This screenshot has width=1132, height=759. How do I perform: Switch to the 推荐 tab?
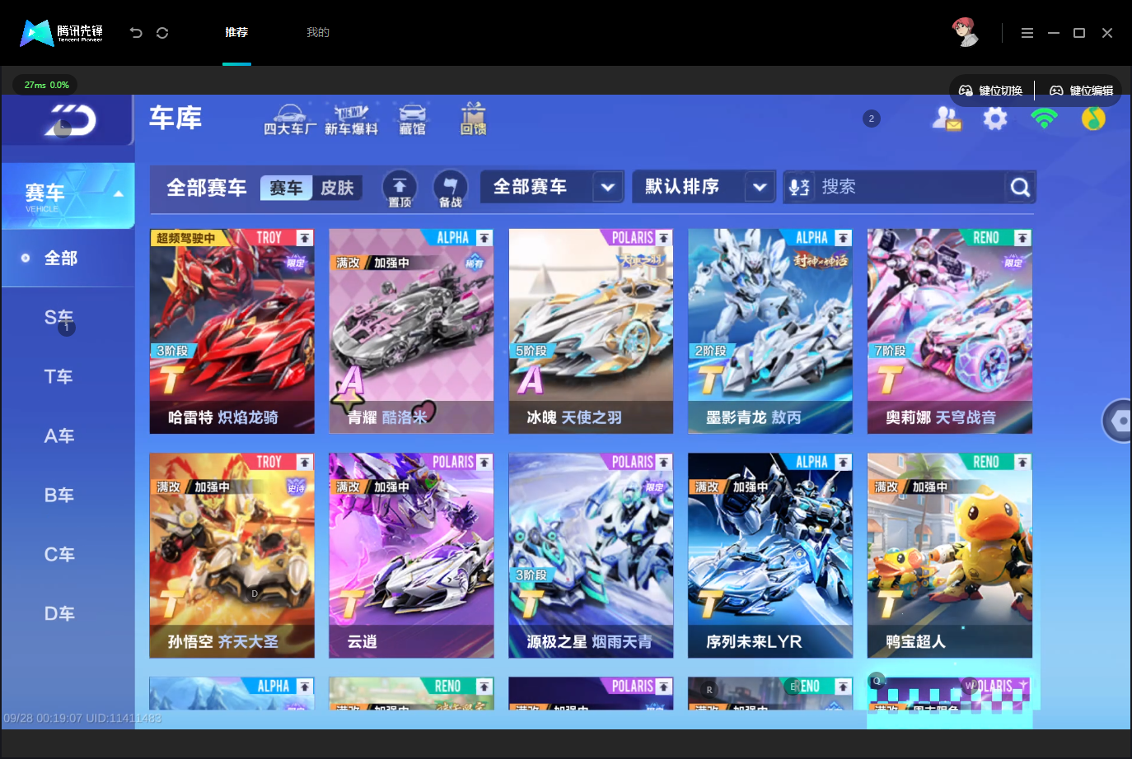pos(236,33)
